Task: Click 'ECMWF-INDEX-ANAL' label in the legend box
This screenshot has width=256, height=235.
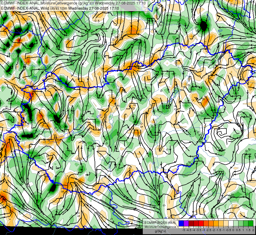Action: 160,223
